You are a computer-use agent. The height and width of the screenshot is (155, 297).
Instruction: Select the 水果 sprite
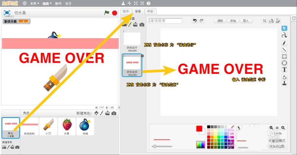pyautogui.click(x=67, y=127)
